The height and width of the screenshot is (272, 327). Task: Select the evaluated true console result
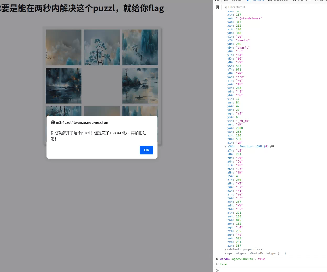pos(224,264)
